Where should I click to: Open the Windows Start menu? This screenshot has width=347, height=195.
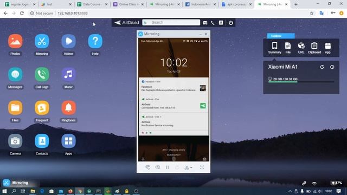point(4,191)
